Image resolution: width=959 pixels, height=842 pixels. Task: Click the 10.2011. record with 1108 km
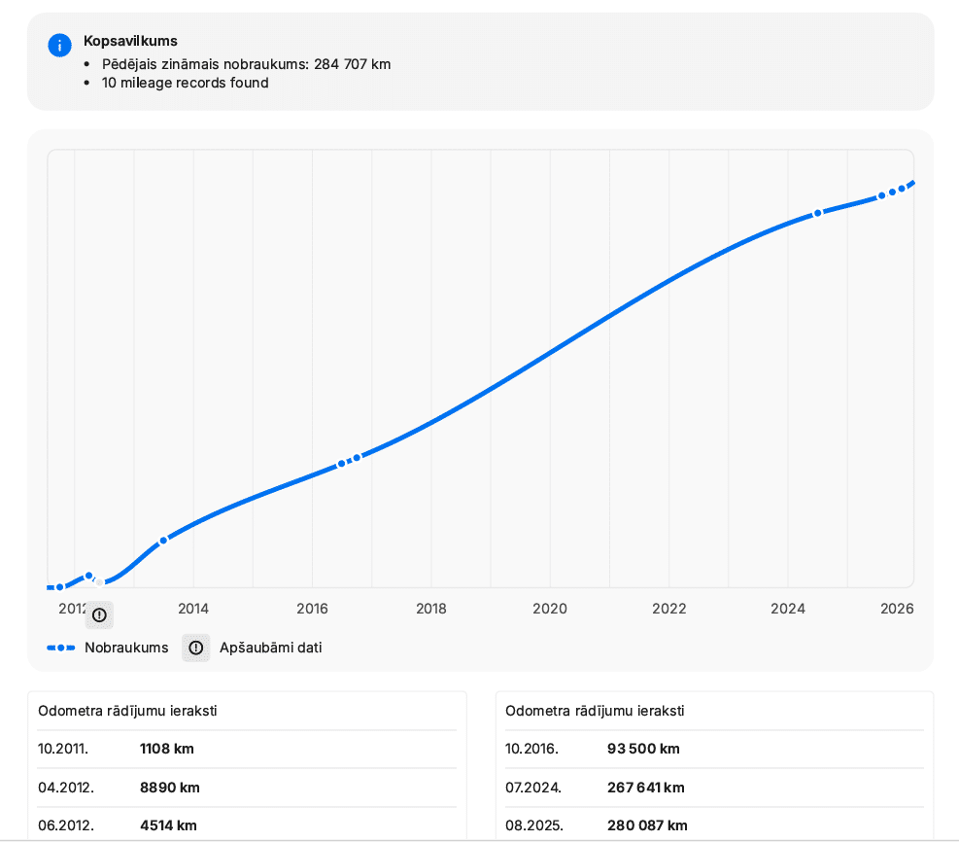[247, 749]
